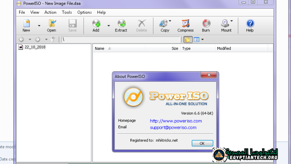Viewport: 291px width, 164px height.
Task: Open the Mount dropdown arrow
Action: coord(231,21)
